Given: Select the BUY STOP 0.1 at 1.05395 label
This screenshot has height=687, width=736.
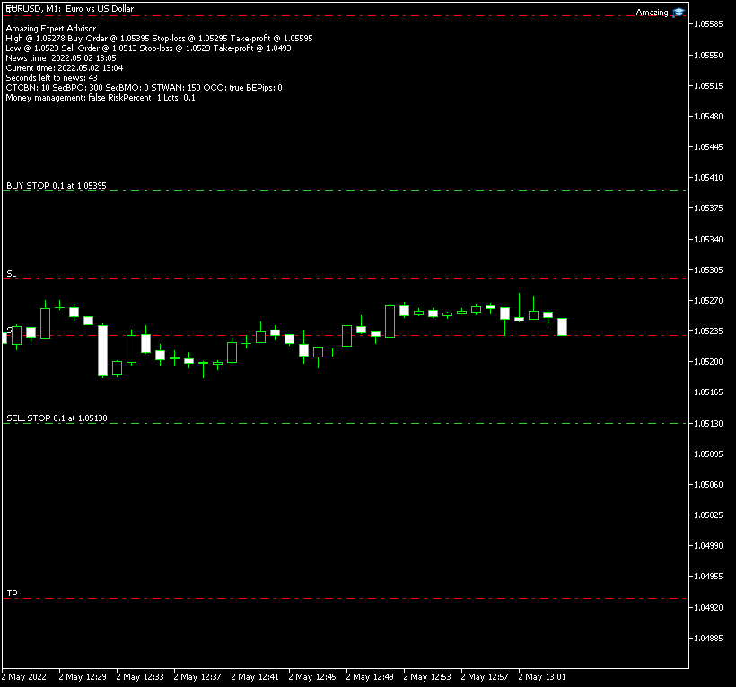Looking at the screenshot, I should 56,185.
